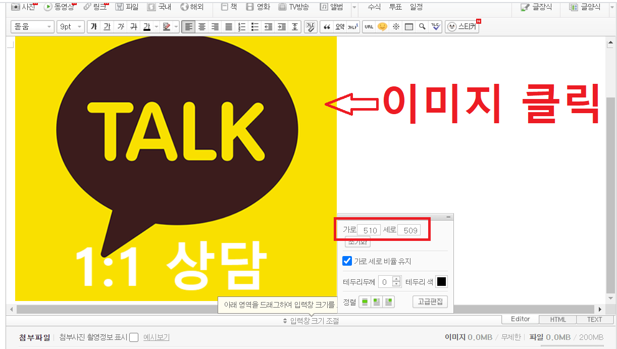
Task: Open 글장식 post decoration
Action: [x=536, y=7]
